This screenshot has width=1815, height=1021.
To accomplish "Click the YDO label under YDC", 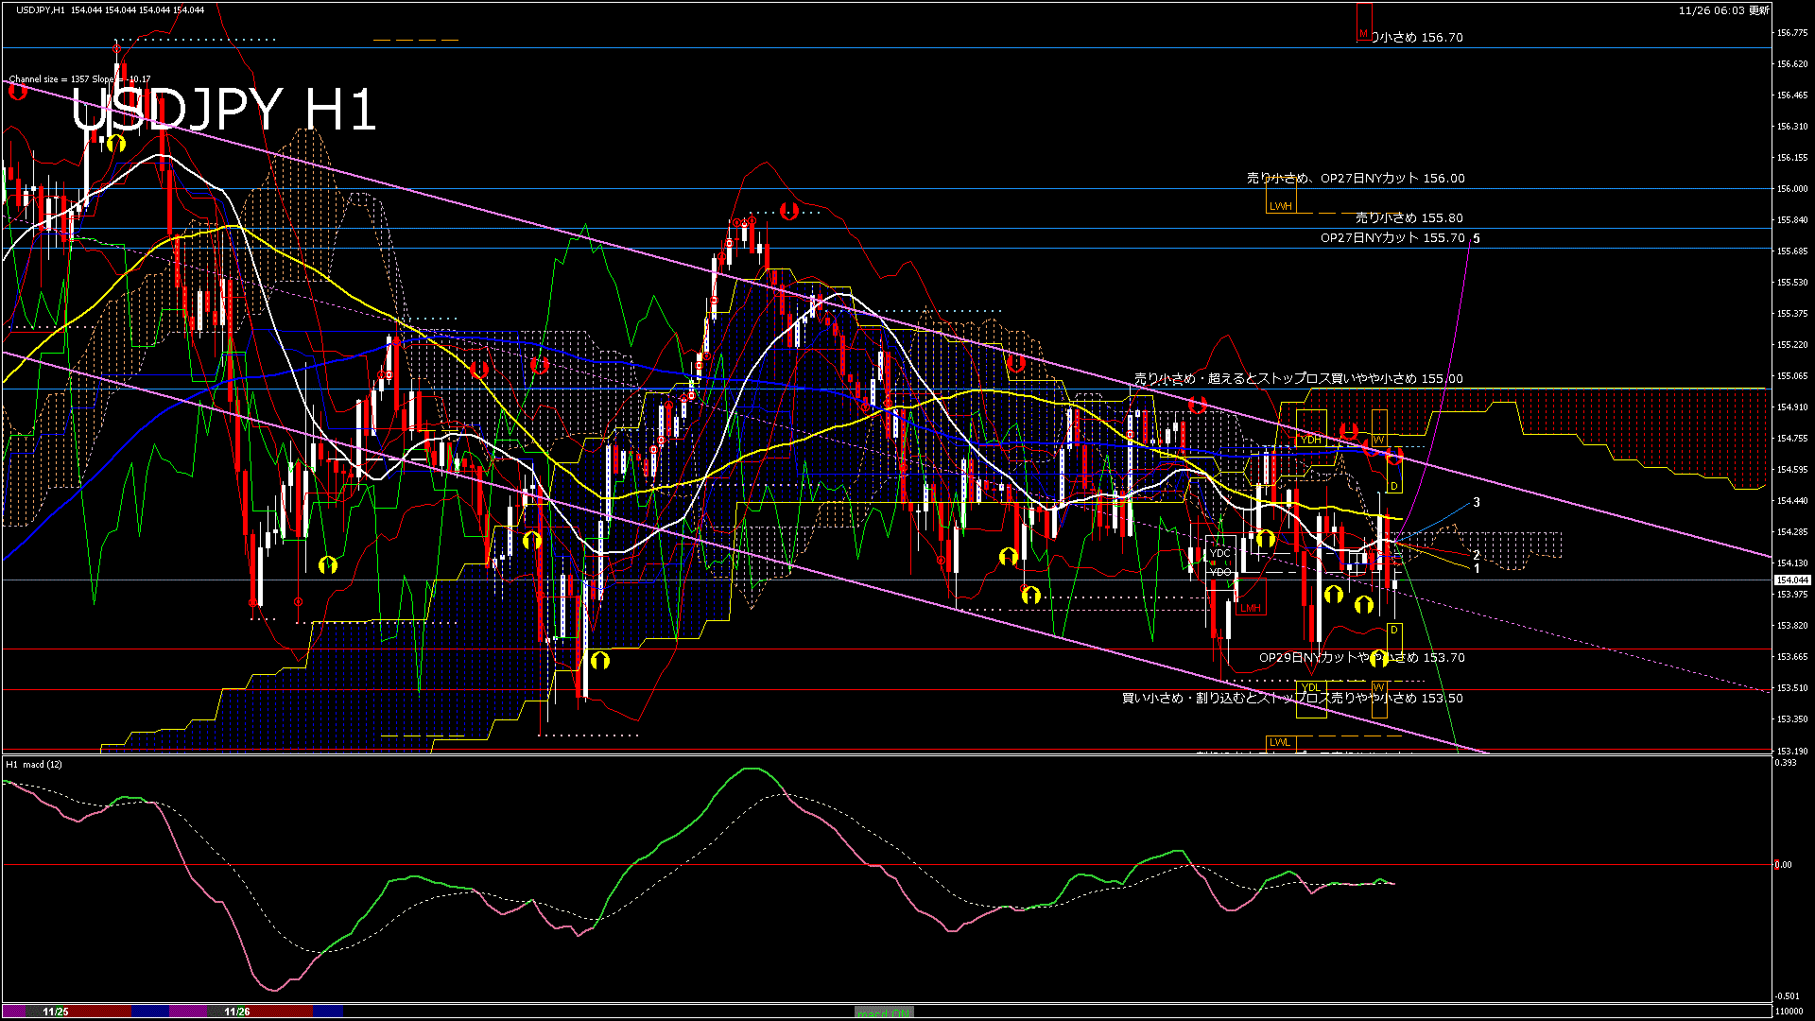I will [1219, 572].
